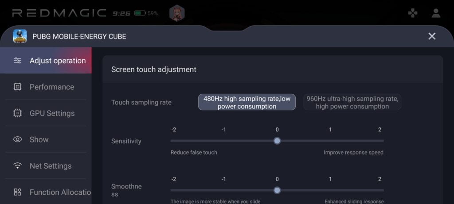
Task: Tap the anime avatar in top bar
Action: coord(177,13)
